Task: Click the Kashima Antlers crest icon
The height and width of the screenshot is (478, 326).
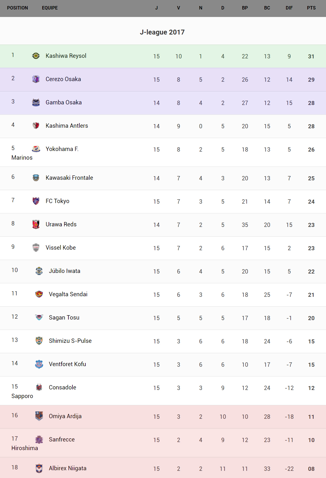Action: [36, 126]
